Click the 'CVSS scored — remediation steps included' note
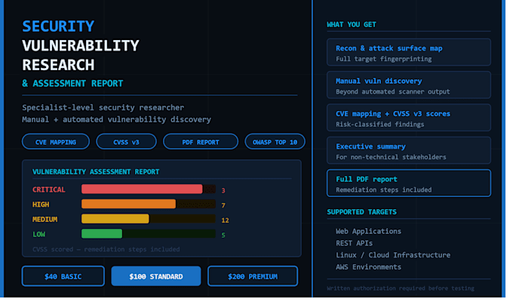This screenshot has width=513, height=305. pyautogui.click(x=106, y=249)
